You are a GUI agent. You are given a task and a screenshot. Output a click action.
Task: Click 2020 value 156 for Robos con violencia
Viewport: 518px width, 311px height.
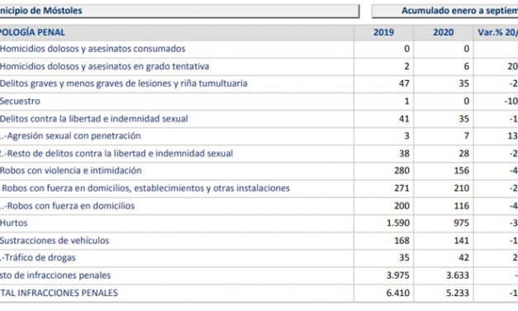click(462, 170)
